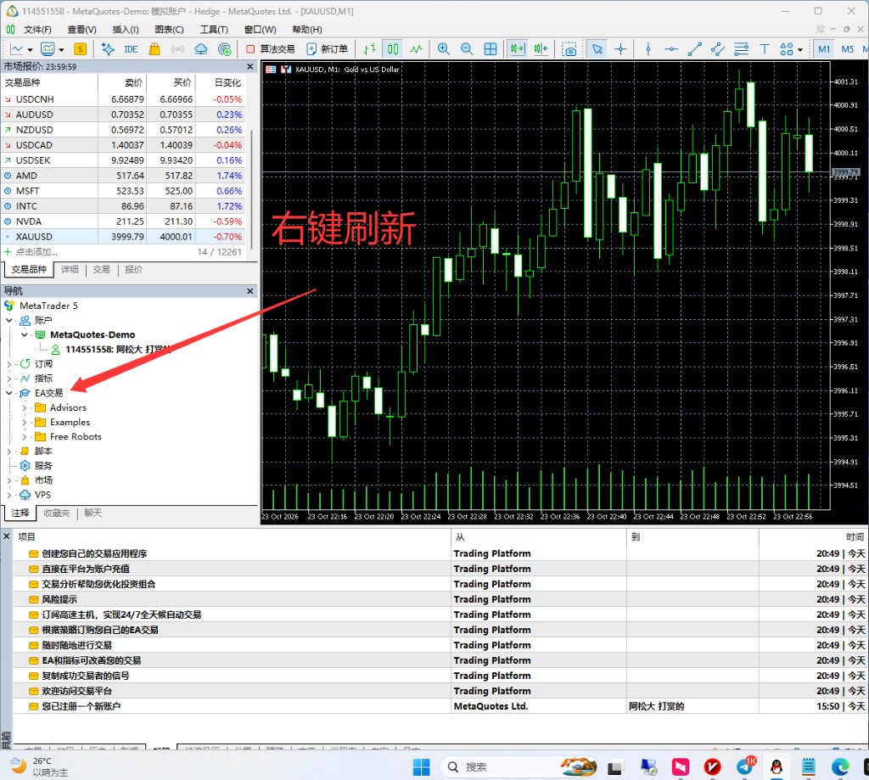Open the VPS cloud toolbar icon
869x780 pixels.
(x=200, y=49)
